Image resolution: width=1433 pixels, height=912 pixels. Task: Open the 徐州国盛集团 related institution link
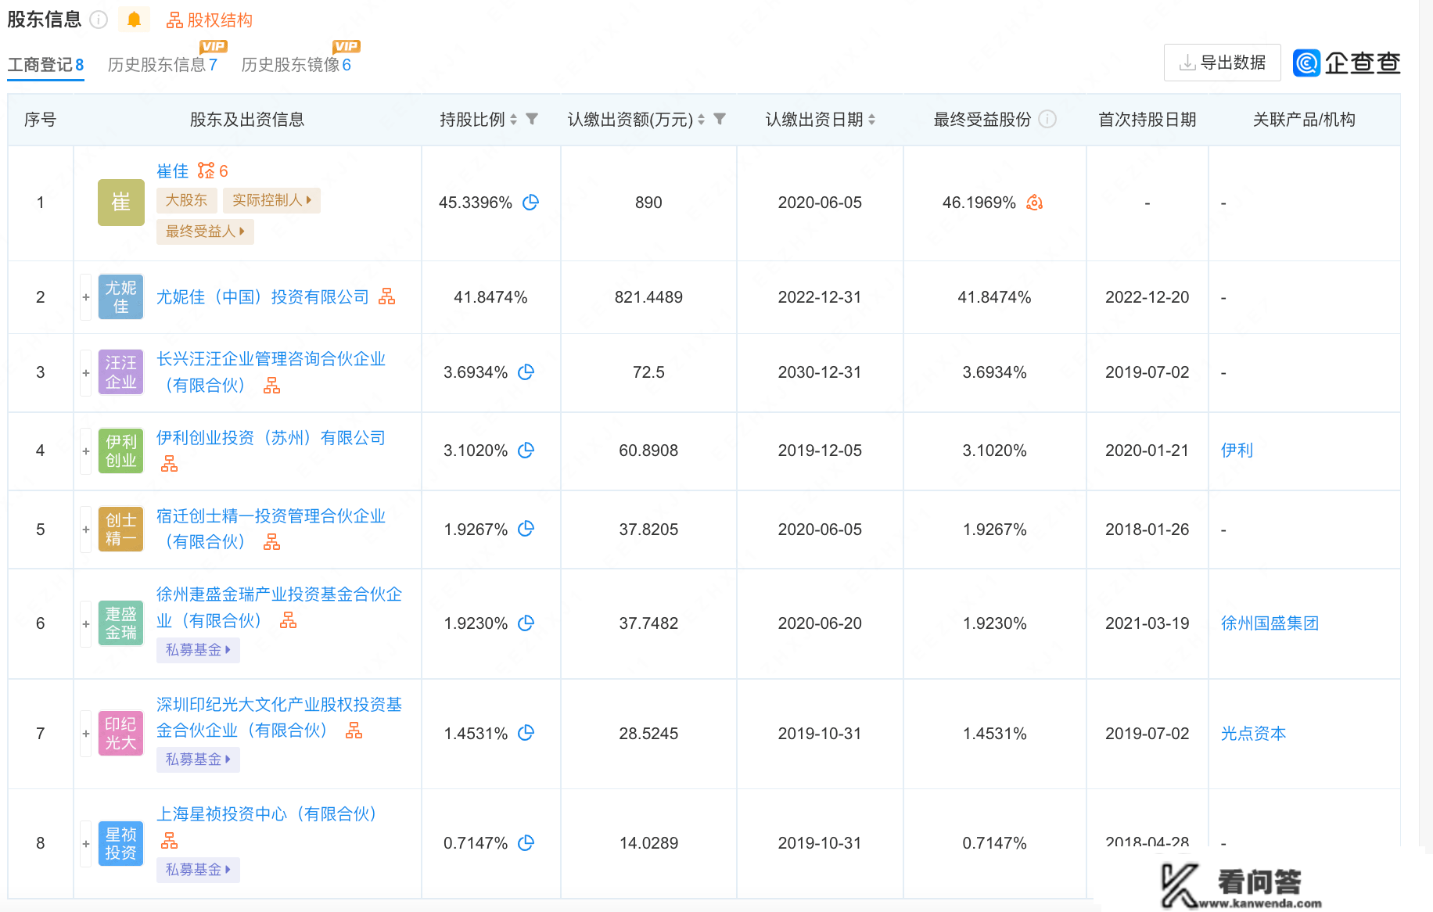click(1270, 623)
